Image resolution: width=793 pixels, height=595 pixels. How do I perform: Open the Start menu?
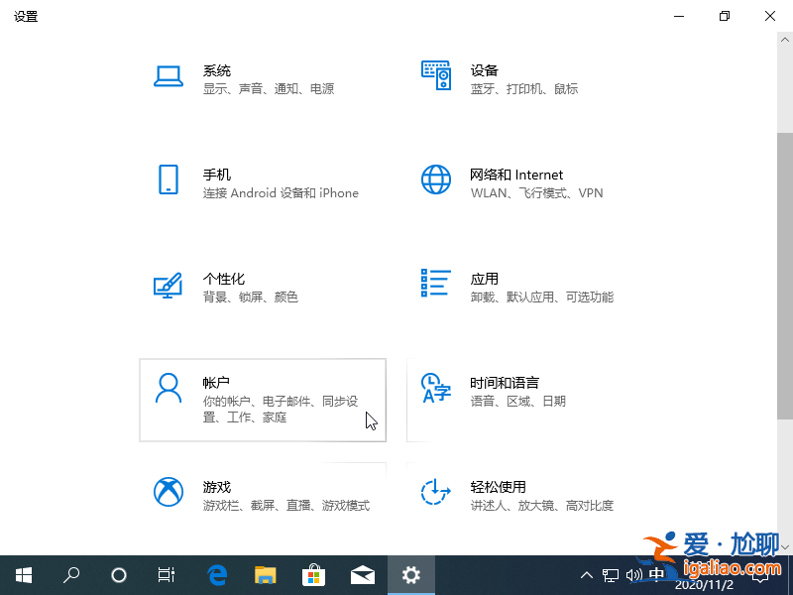tap(23, 575)
